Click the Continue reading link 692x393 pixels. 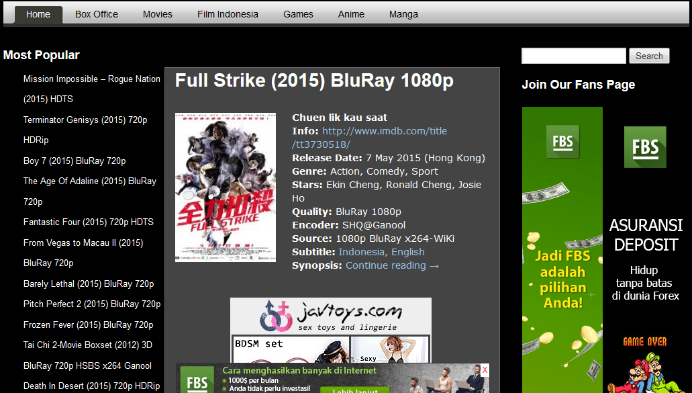click(x=393, y=265)
